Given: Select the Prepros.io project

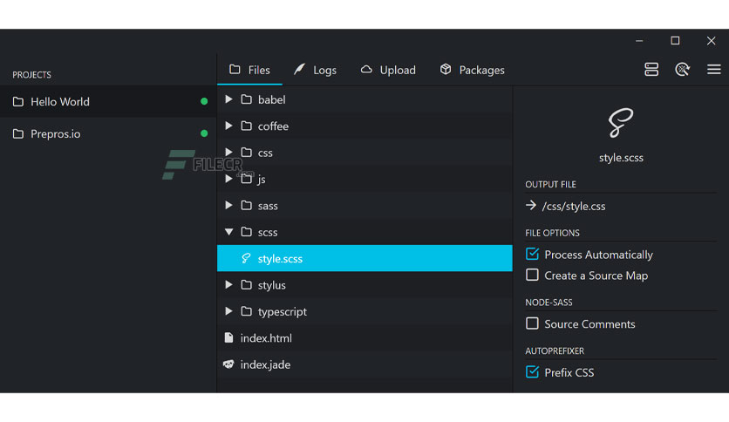Looking at the screenshot, I should (x=108, y=134).
